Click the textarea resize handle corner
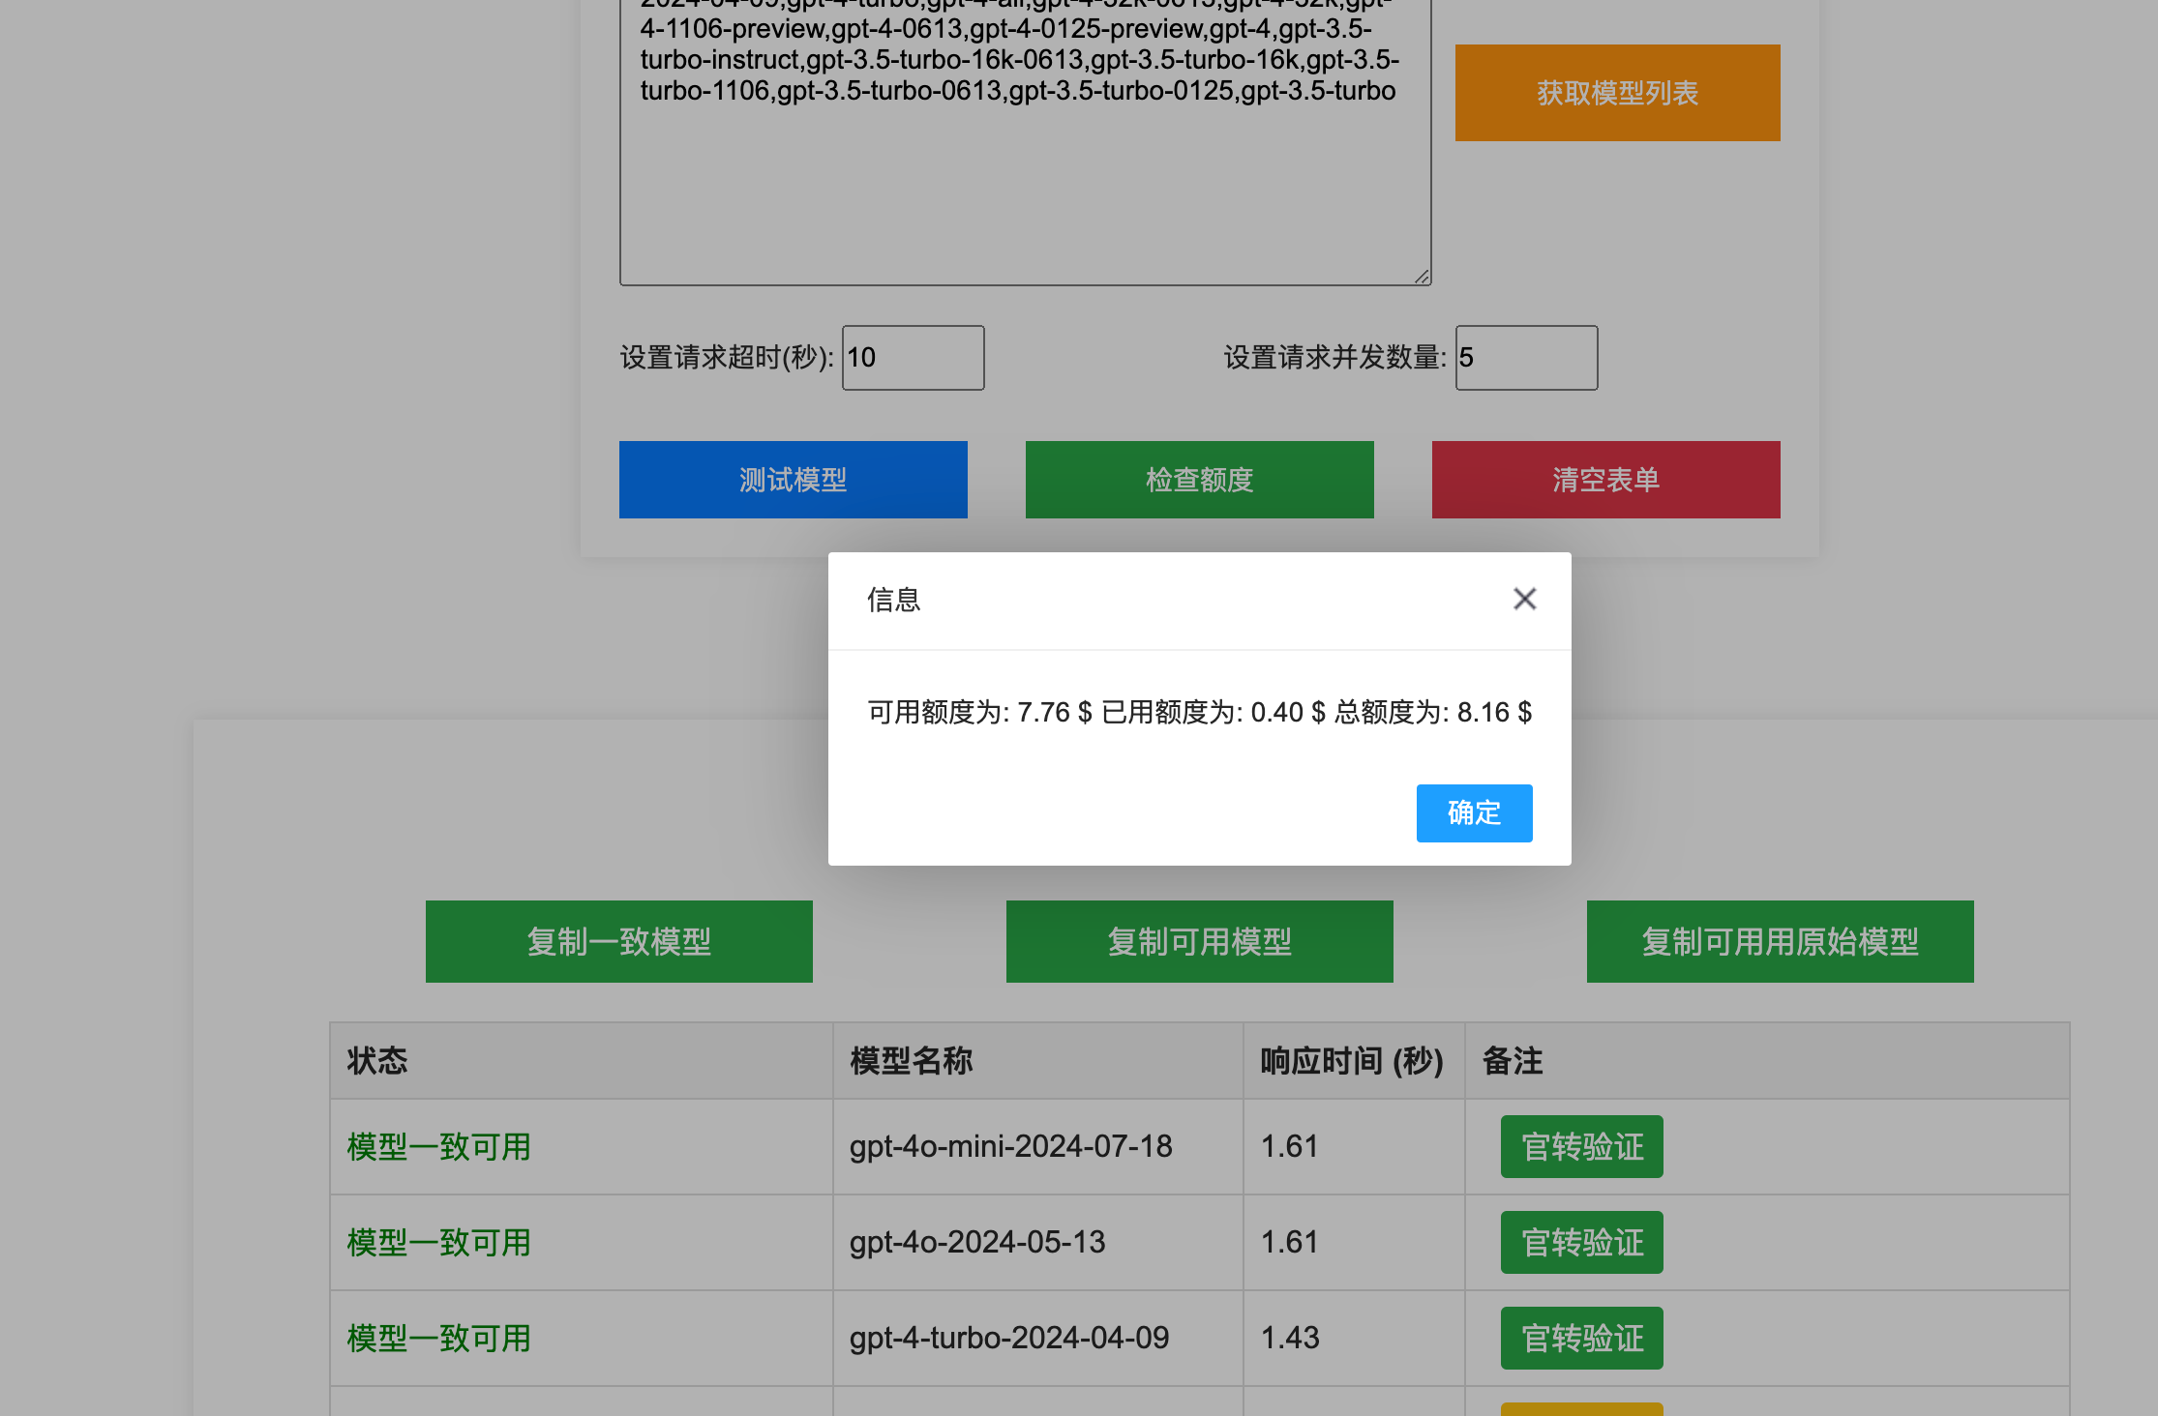 click(x=1422, y=277)
